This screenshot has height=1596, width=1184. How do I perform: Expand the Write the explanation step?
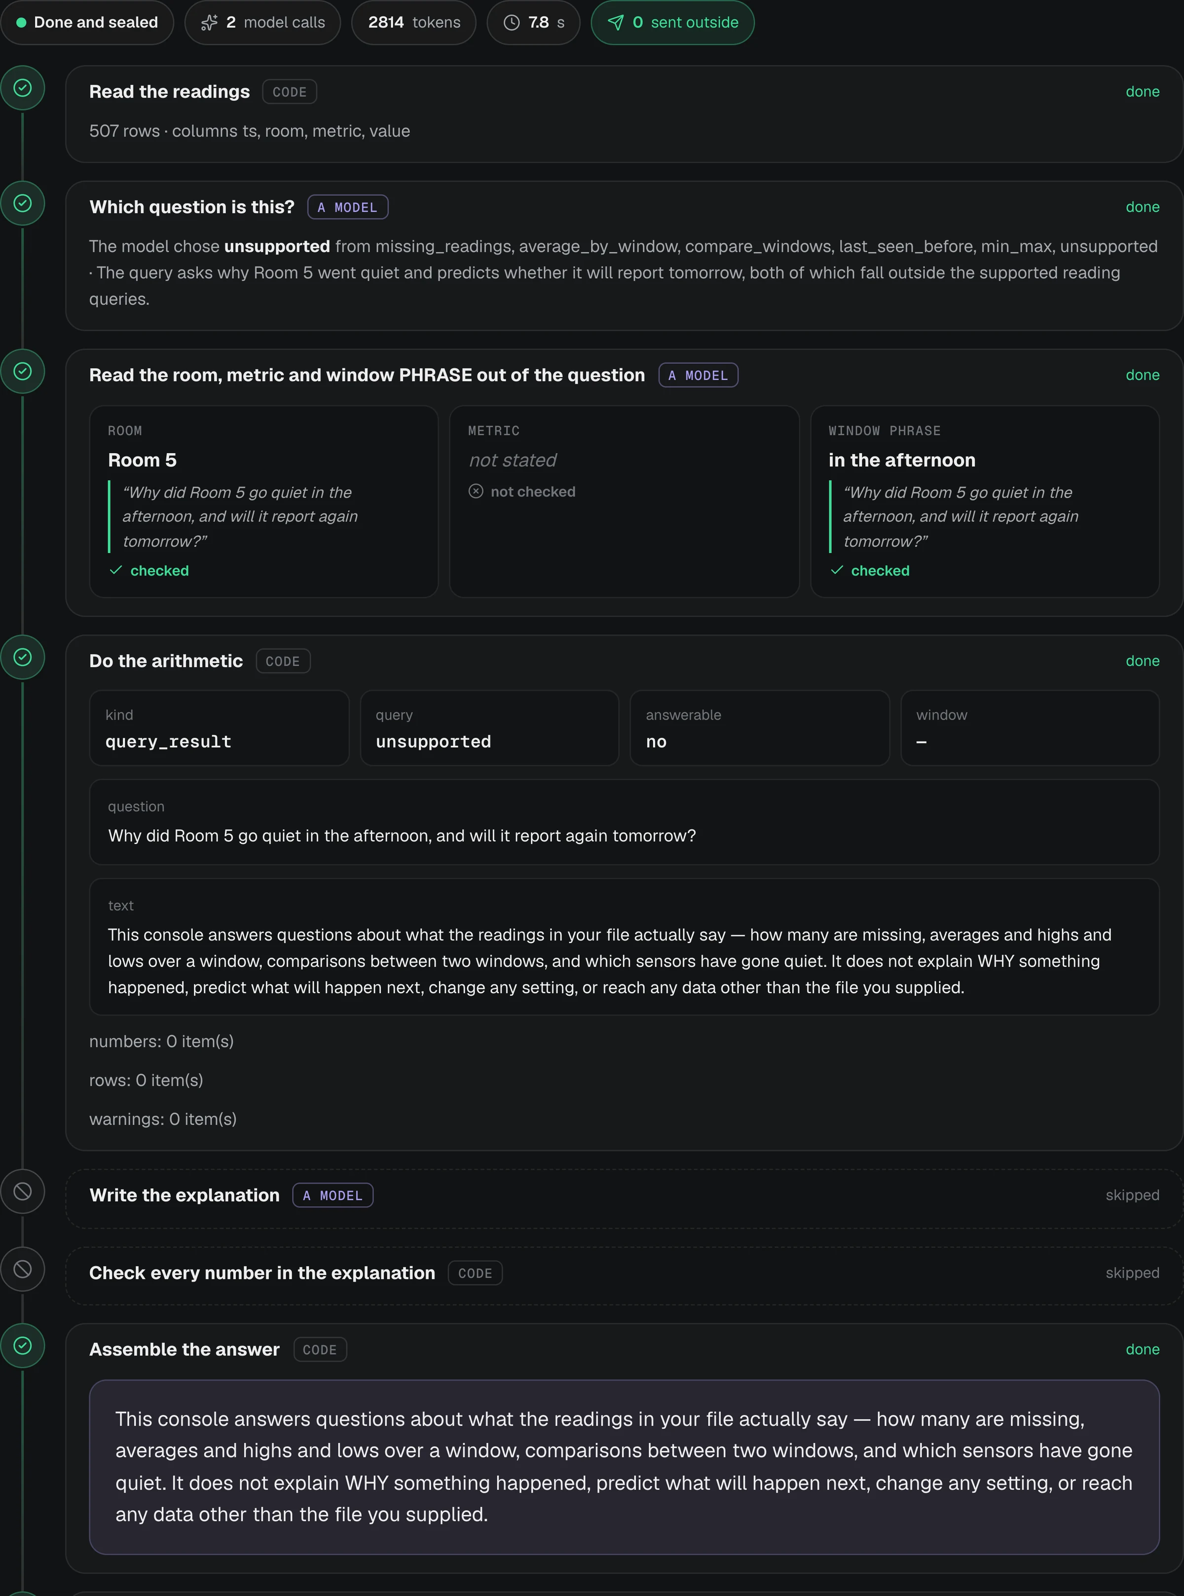coord(624,1196)
